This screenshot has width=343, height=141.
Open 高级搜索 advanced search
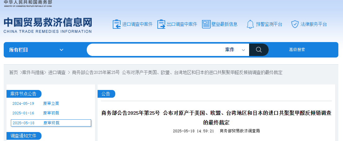coord(297,50)
